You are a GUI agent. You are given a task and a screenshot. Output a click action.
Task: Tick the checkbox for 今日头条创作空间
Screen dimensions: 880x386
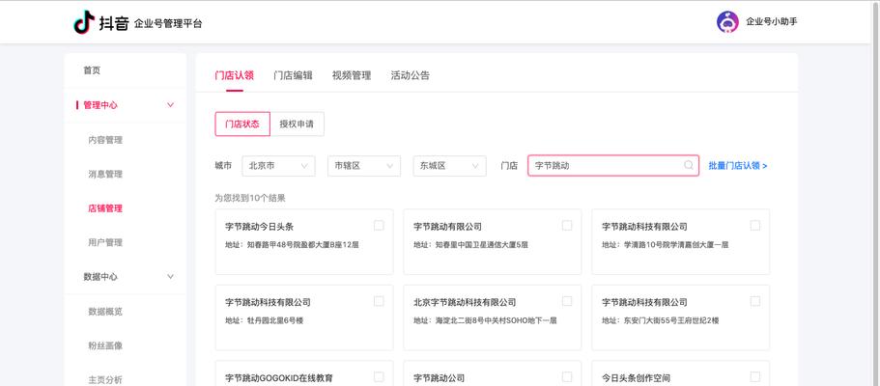(x=754, y=377)
